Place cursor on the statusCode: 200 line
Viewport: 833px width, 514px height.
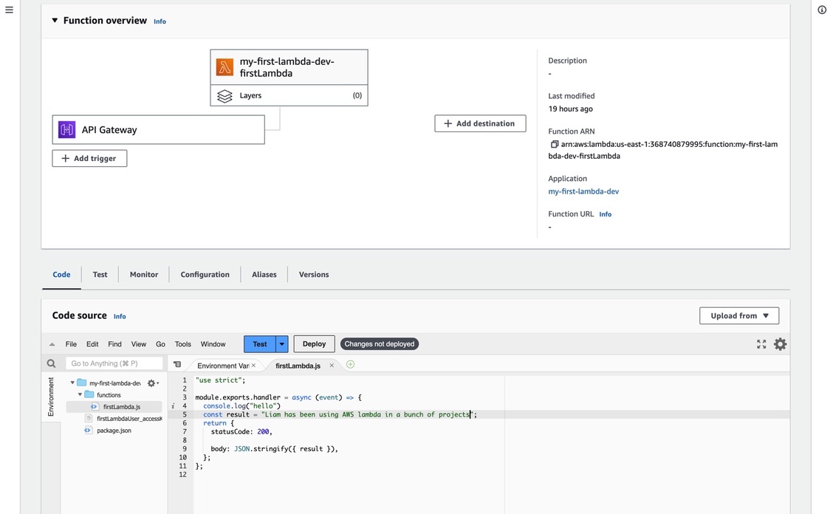point(241,431)
